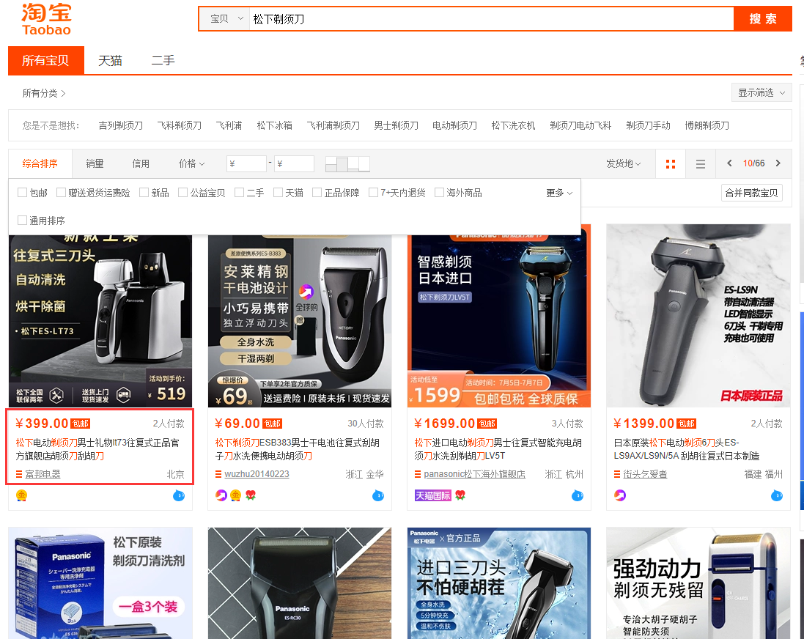Click Wangwang chat icon for ¥69.00 item
Image resolution: width=804 pixels, height=639 pixels.
tap(378, 495)
